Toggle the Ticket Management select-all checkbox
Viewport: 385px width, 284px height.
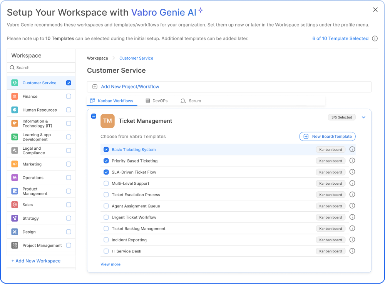point(94,116)
